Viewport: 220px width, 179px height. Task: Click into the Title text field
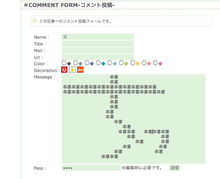pos(98,44)
